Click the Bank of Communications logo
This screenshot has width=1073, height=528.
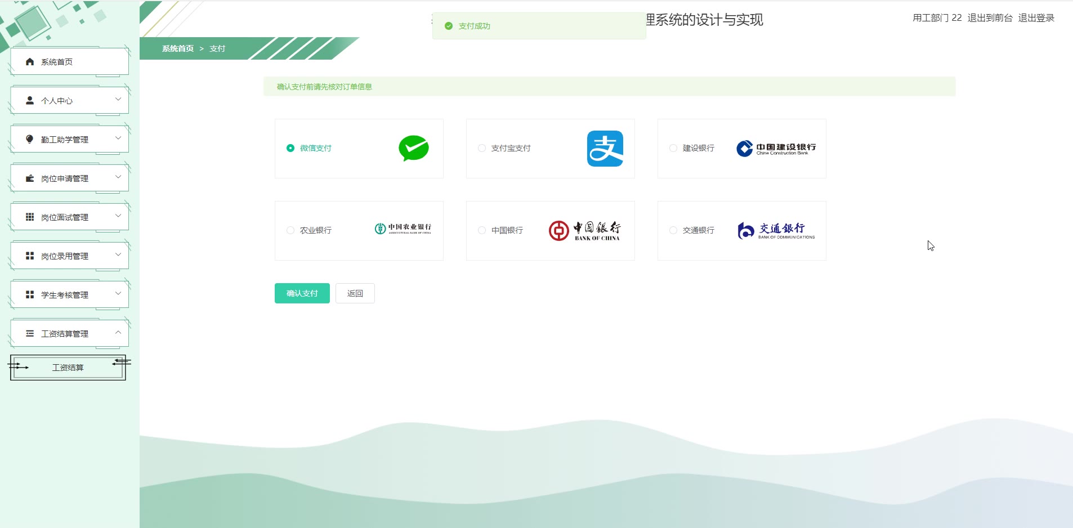[776, 231]
